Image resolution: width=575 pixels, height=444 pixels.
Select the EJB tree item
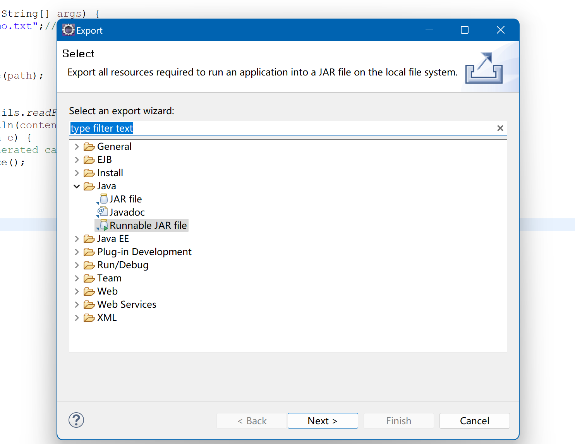[x=105, y=160]
